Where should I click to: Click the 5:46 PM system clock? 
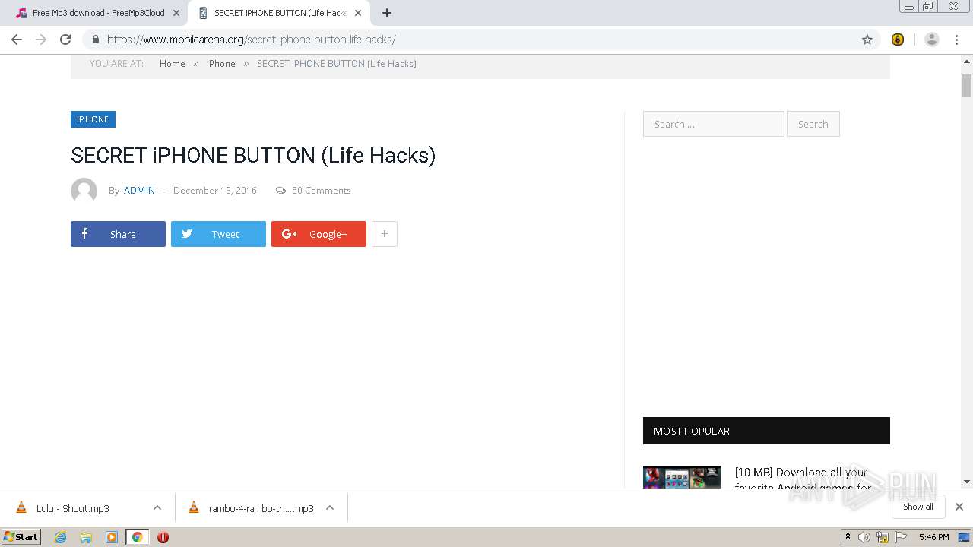pyautogui.click(x=933, y=537)
